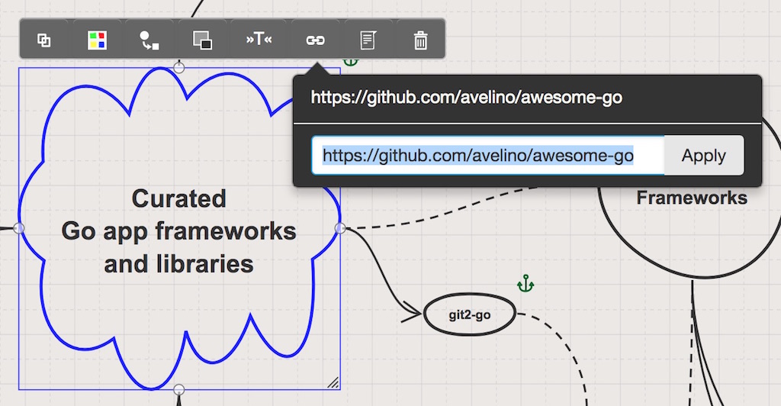Click the duplicate shape icon in toolbar

click(x=44, y=40)
